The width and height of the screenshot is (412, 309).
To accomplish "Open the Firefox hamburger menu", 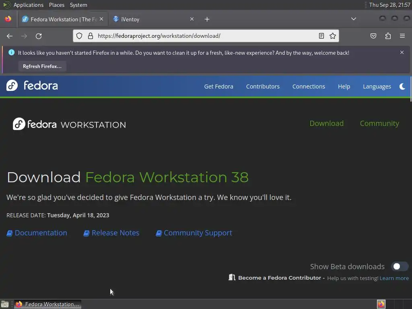I will [402, 36].
